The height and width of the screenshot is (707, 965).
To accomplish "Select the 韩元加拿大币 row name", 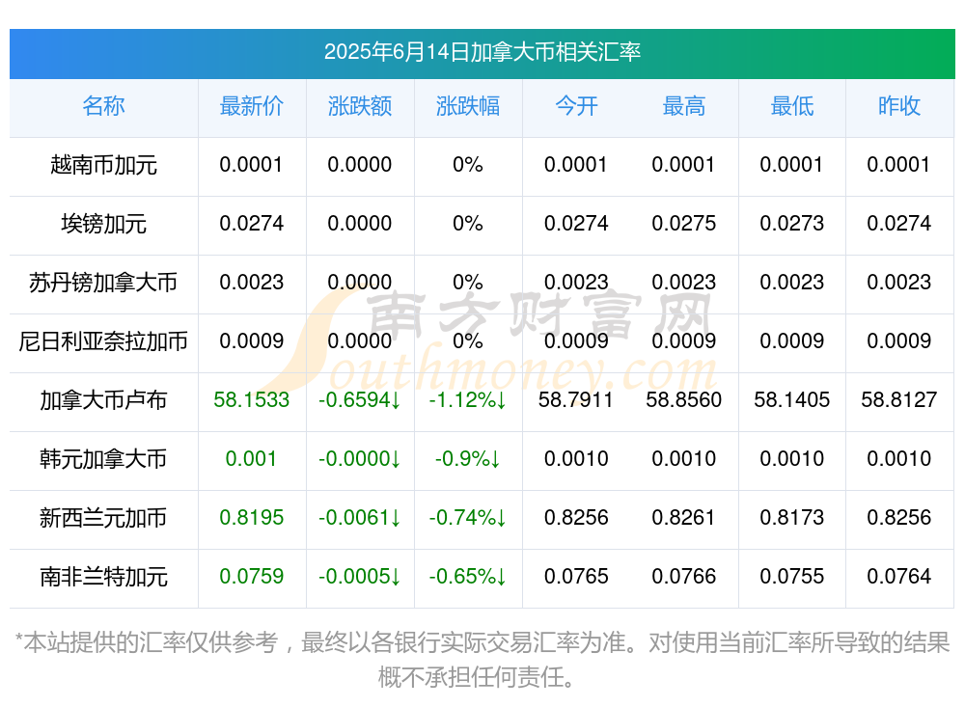I will pos(103,459).
